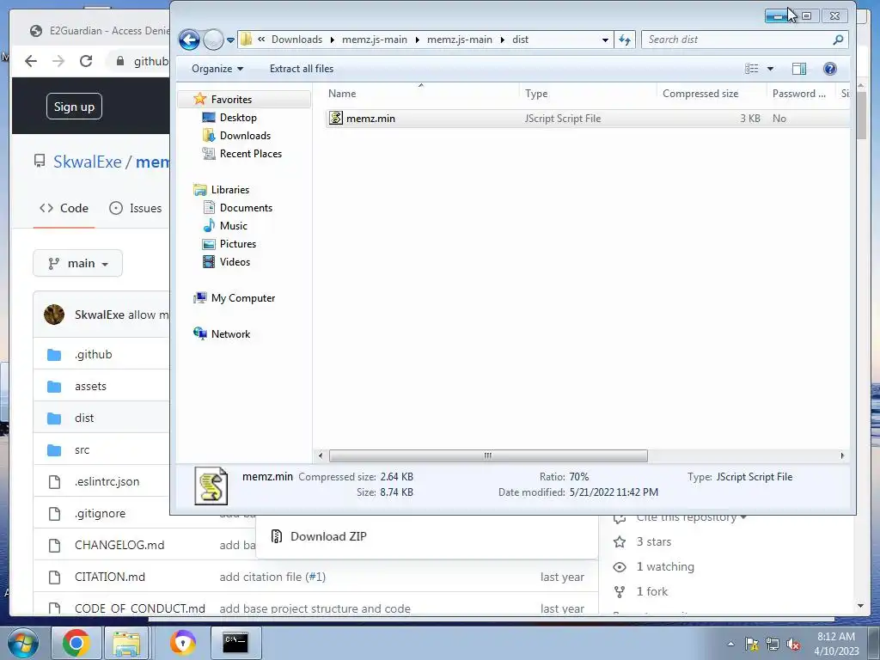Click Chrome's back arrow button
The image size is (880, 660).
point(31,61)
